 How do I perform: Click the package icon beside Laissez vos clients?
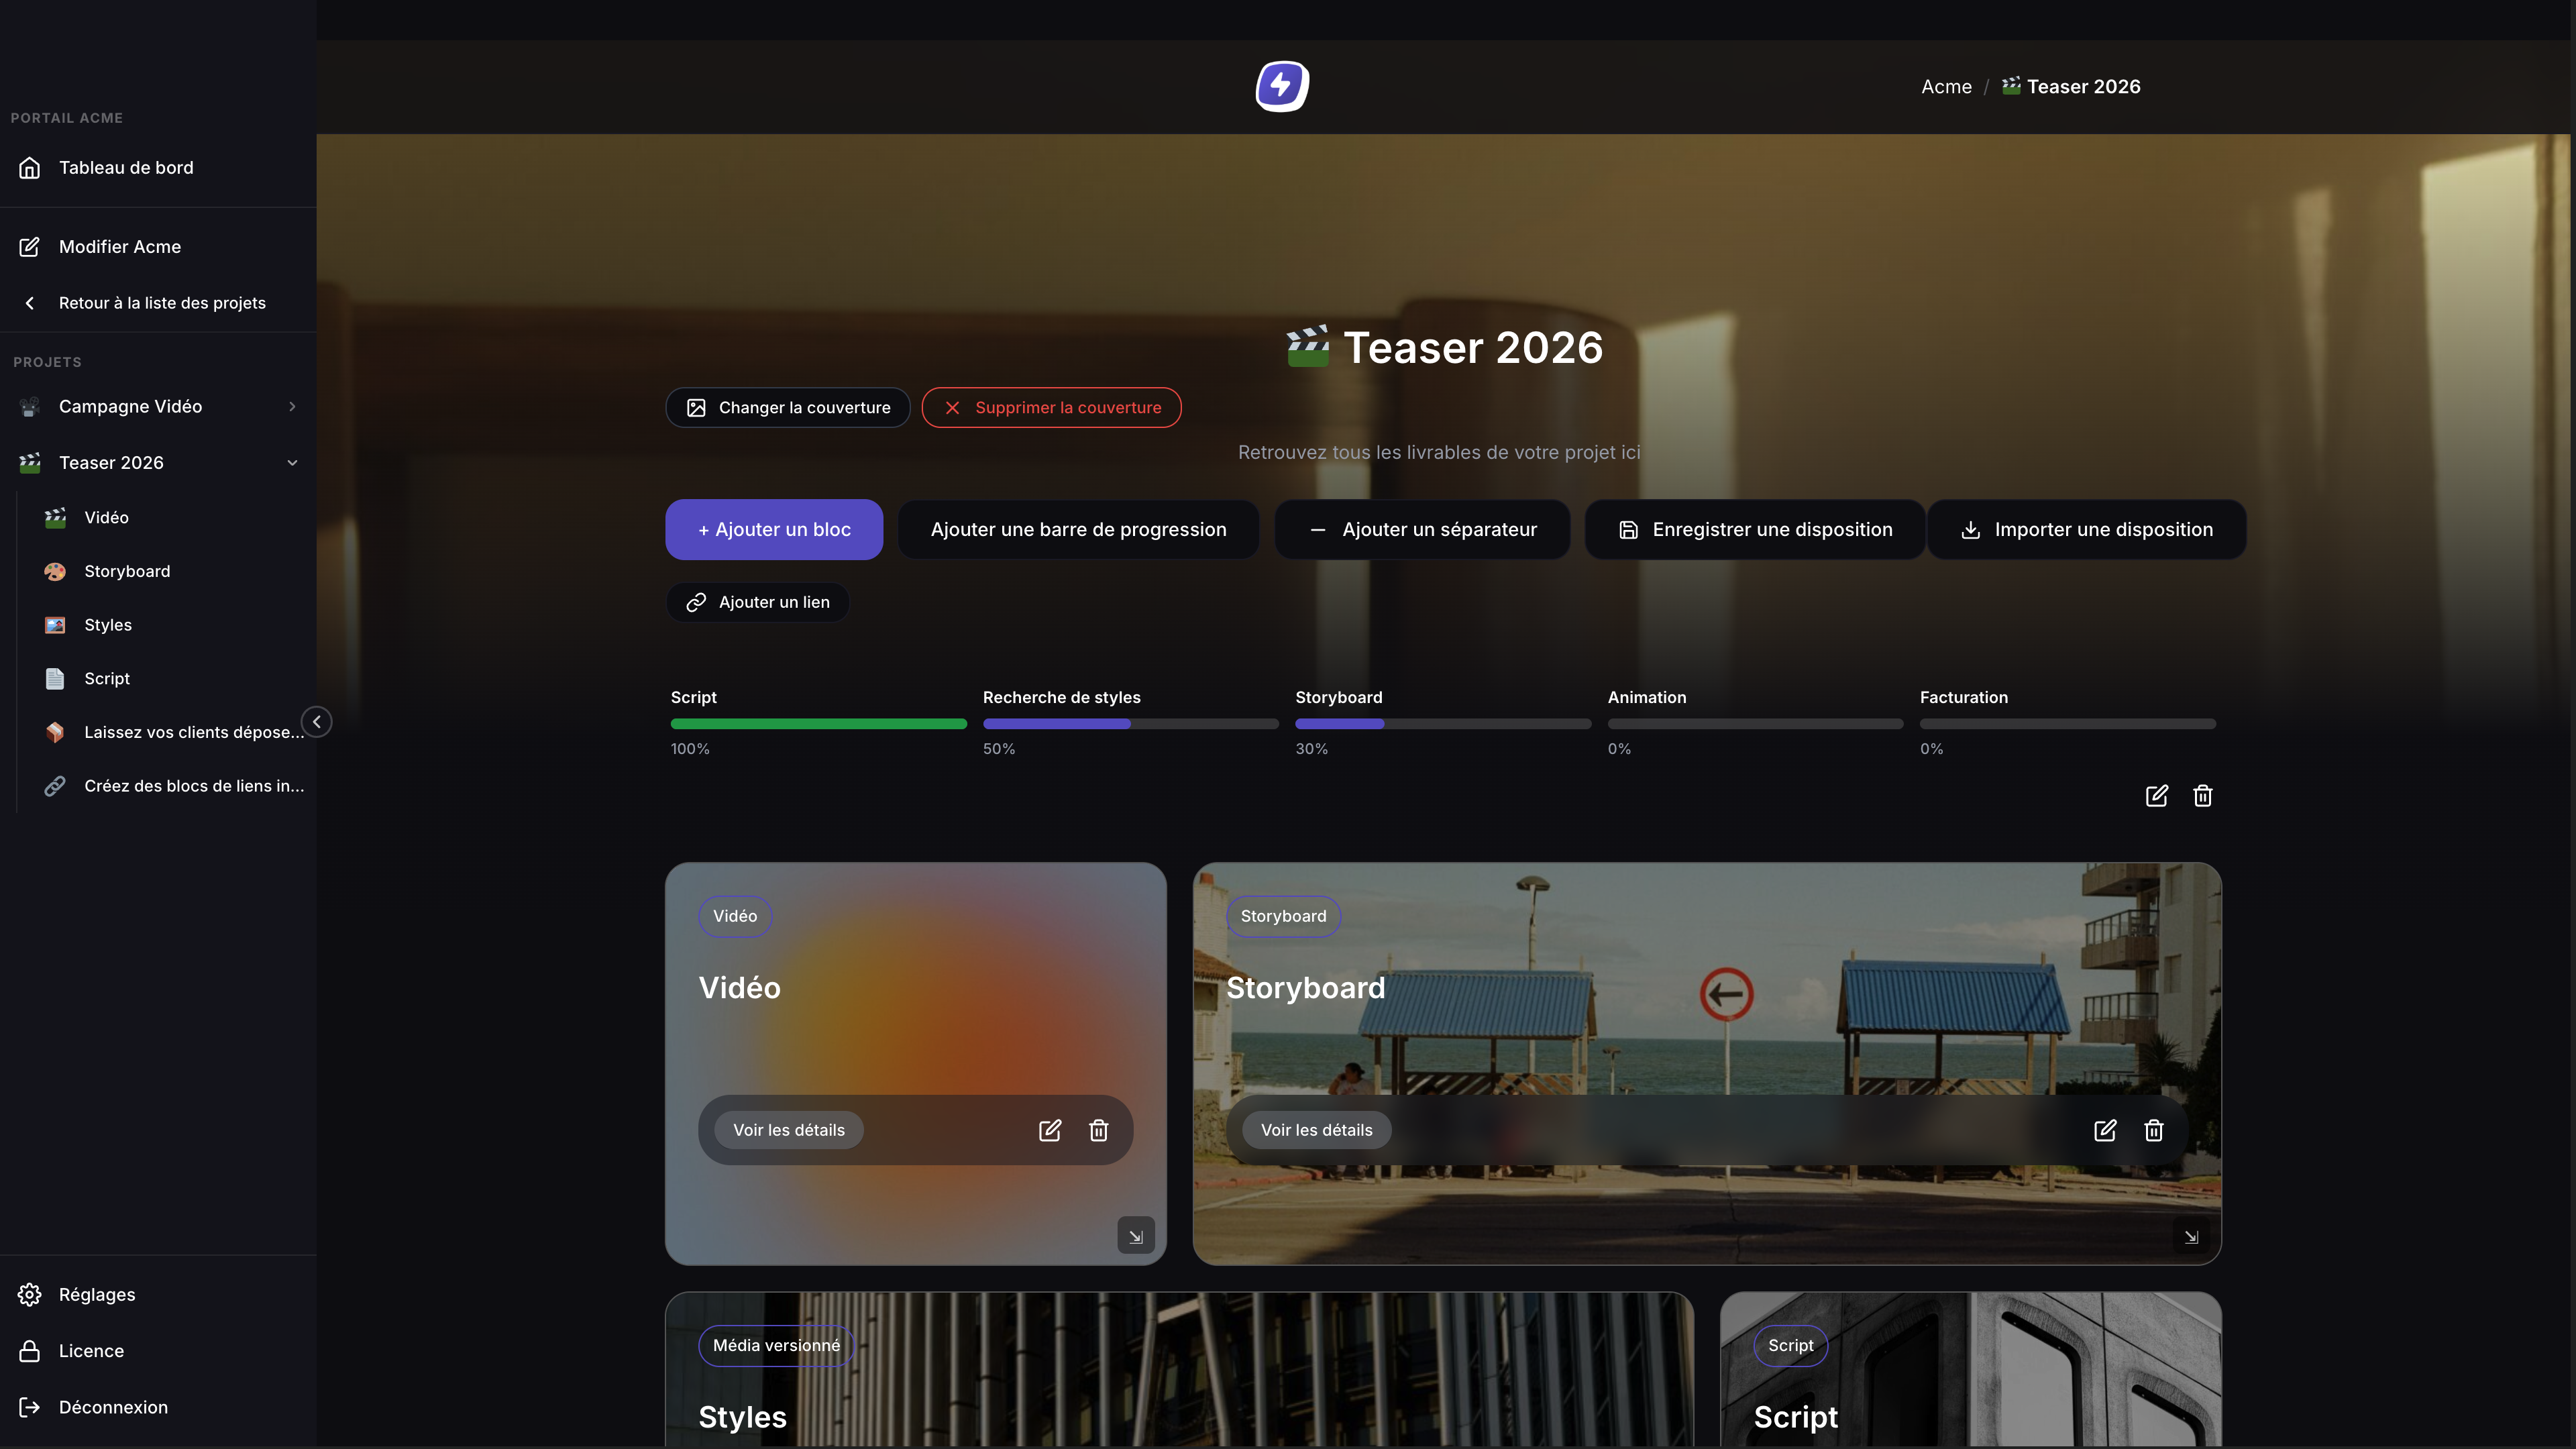55,733
